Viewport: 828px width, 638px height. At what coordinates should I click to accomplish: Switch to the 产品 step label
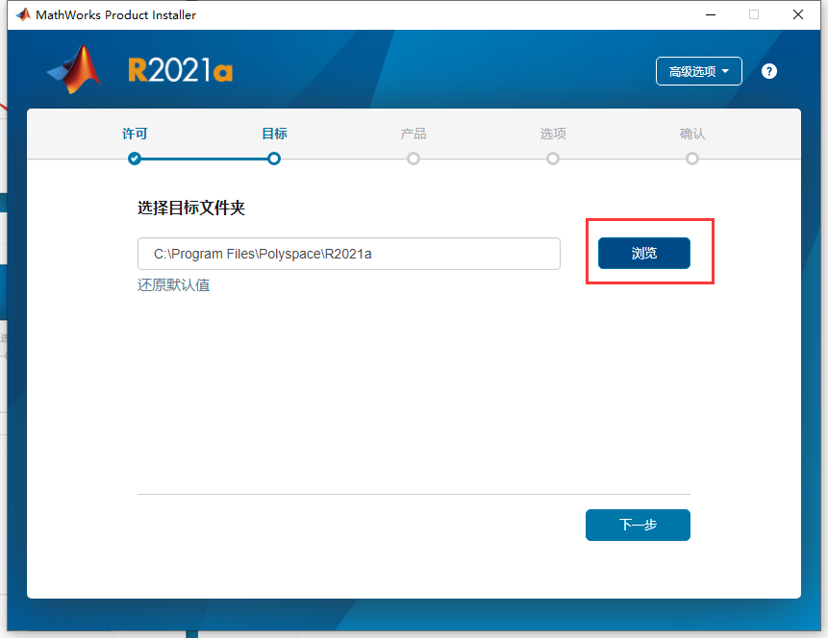coord(413,134)
